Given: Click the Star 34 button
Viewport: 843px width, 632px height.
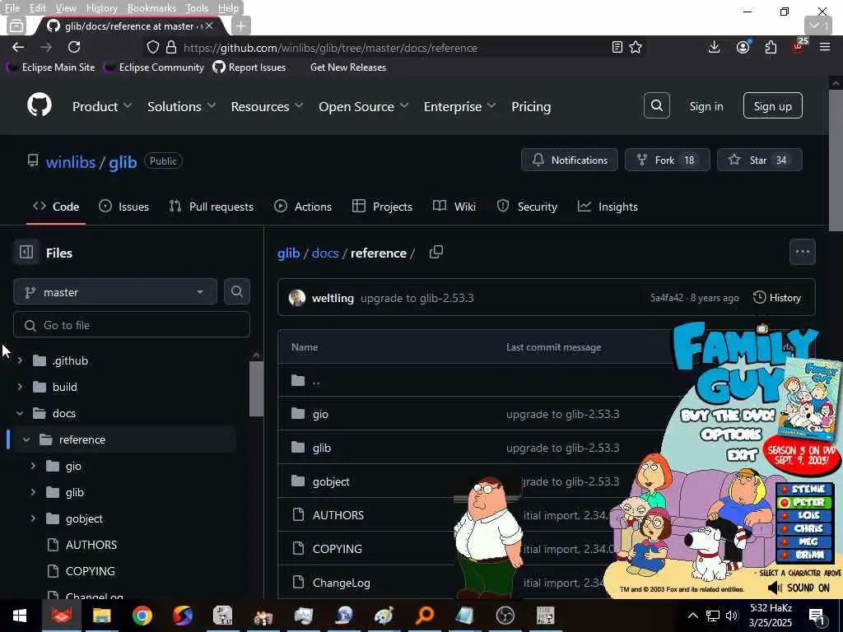Looking at the screenshot, I should (x=760, y=160).
